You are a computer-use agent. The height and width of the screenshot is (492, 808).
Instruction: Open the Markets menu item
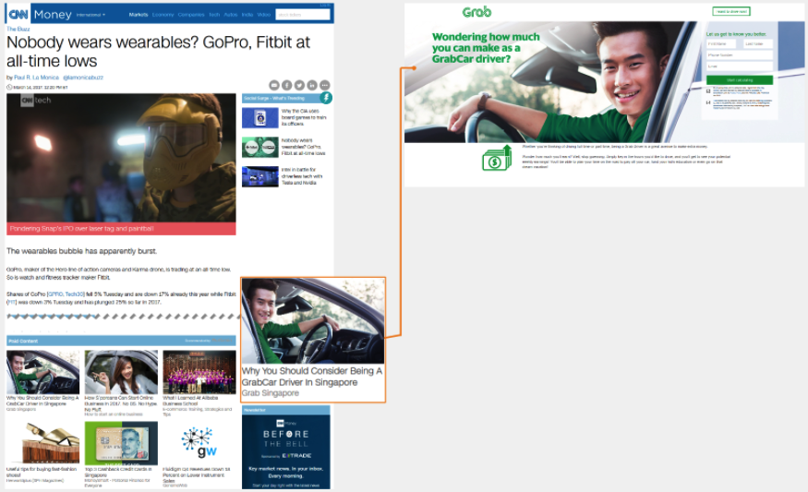[139, 15]
